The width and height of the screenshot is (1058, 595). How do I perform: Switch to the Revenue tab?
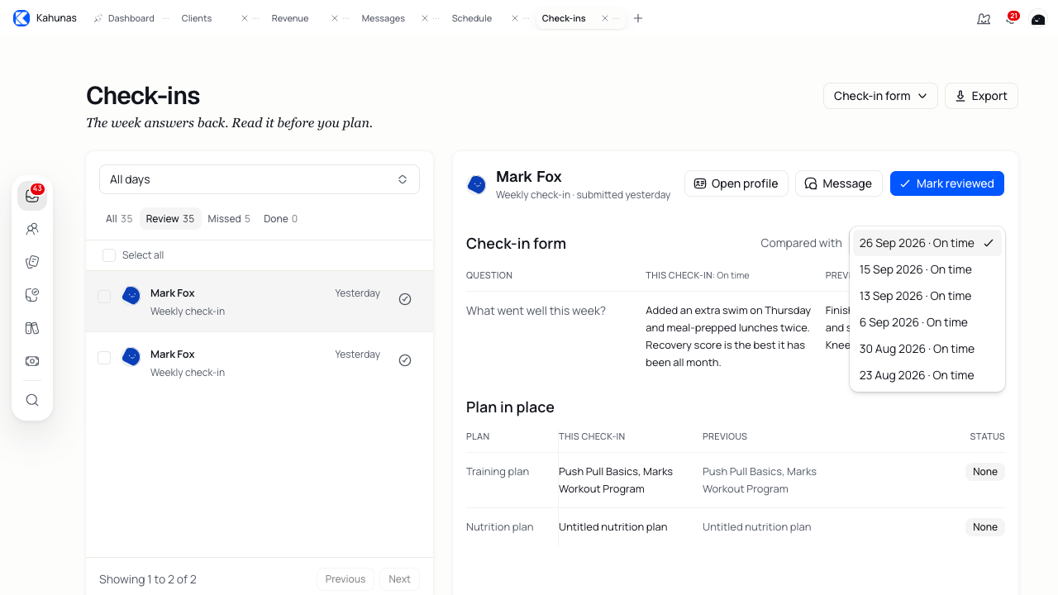pos(290,18)
